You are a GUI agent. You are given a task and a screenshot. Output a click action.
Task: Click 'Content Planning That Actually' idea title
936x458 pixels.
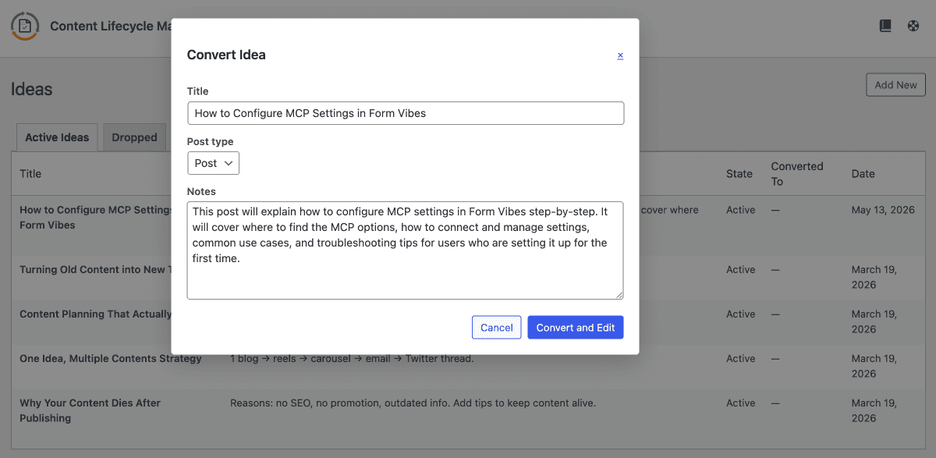coord(95,314)
